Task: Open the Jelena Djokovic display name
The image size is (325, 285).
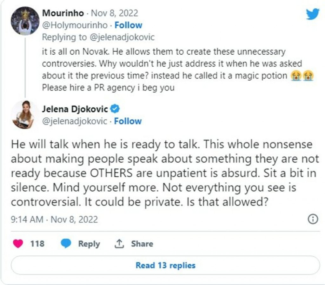Action: [x=75, y=109]
